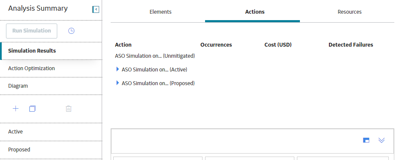Delete scenario using trash icon
Screen dimensions: 402x160
tap(68, 109)
